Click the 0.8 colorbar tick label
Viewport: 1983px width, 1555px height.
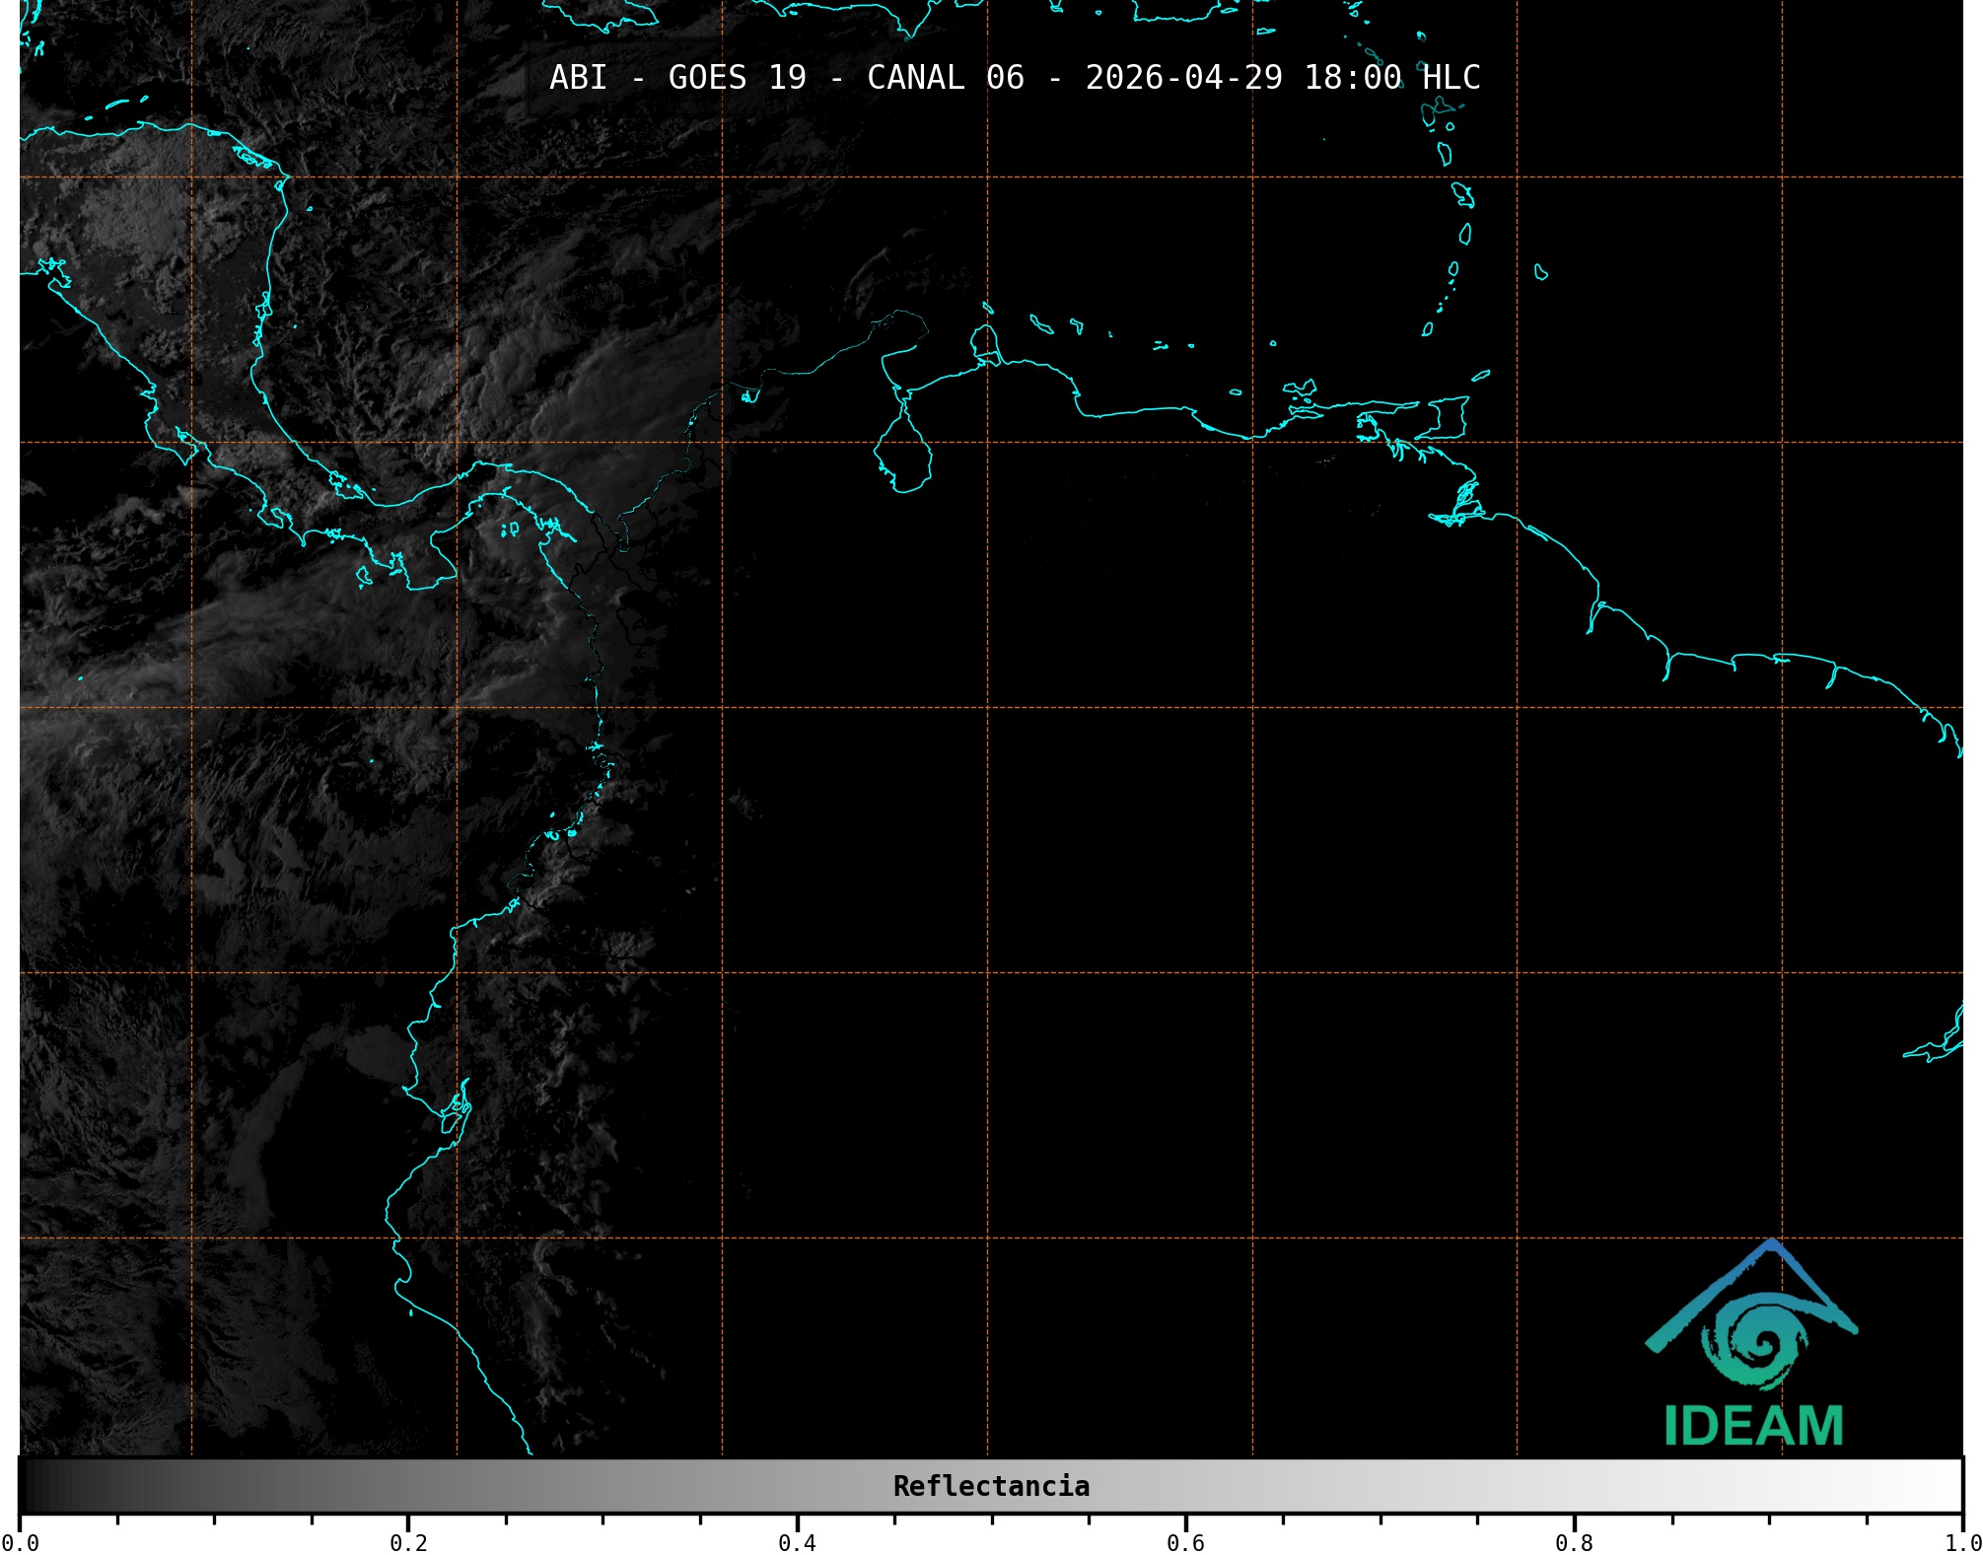[1574, 1542]
